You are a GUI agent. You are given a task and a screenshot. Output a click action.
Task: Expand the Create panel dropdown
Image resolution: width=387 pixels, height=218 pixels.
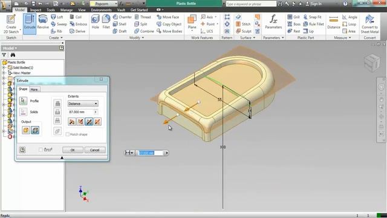point(56,38)
